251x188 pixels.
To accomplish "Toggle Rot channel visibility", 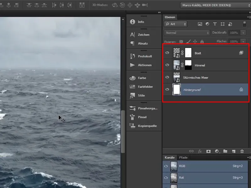I will (x=166, y=178).
